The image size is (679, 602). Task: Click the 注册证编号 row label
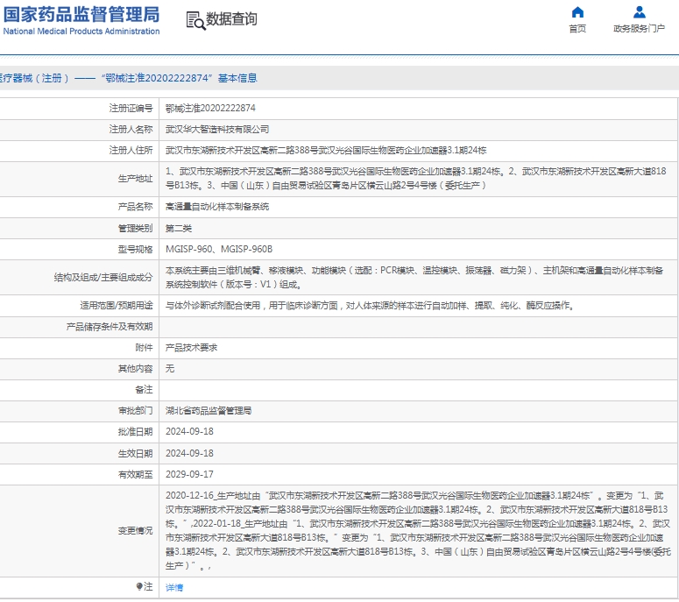pos(131,109)
